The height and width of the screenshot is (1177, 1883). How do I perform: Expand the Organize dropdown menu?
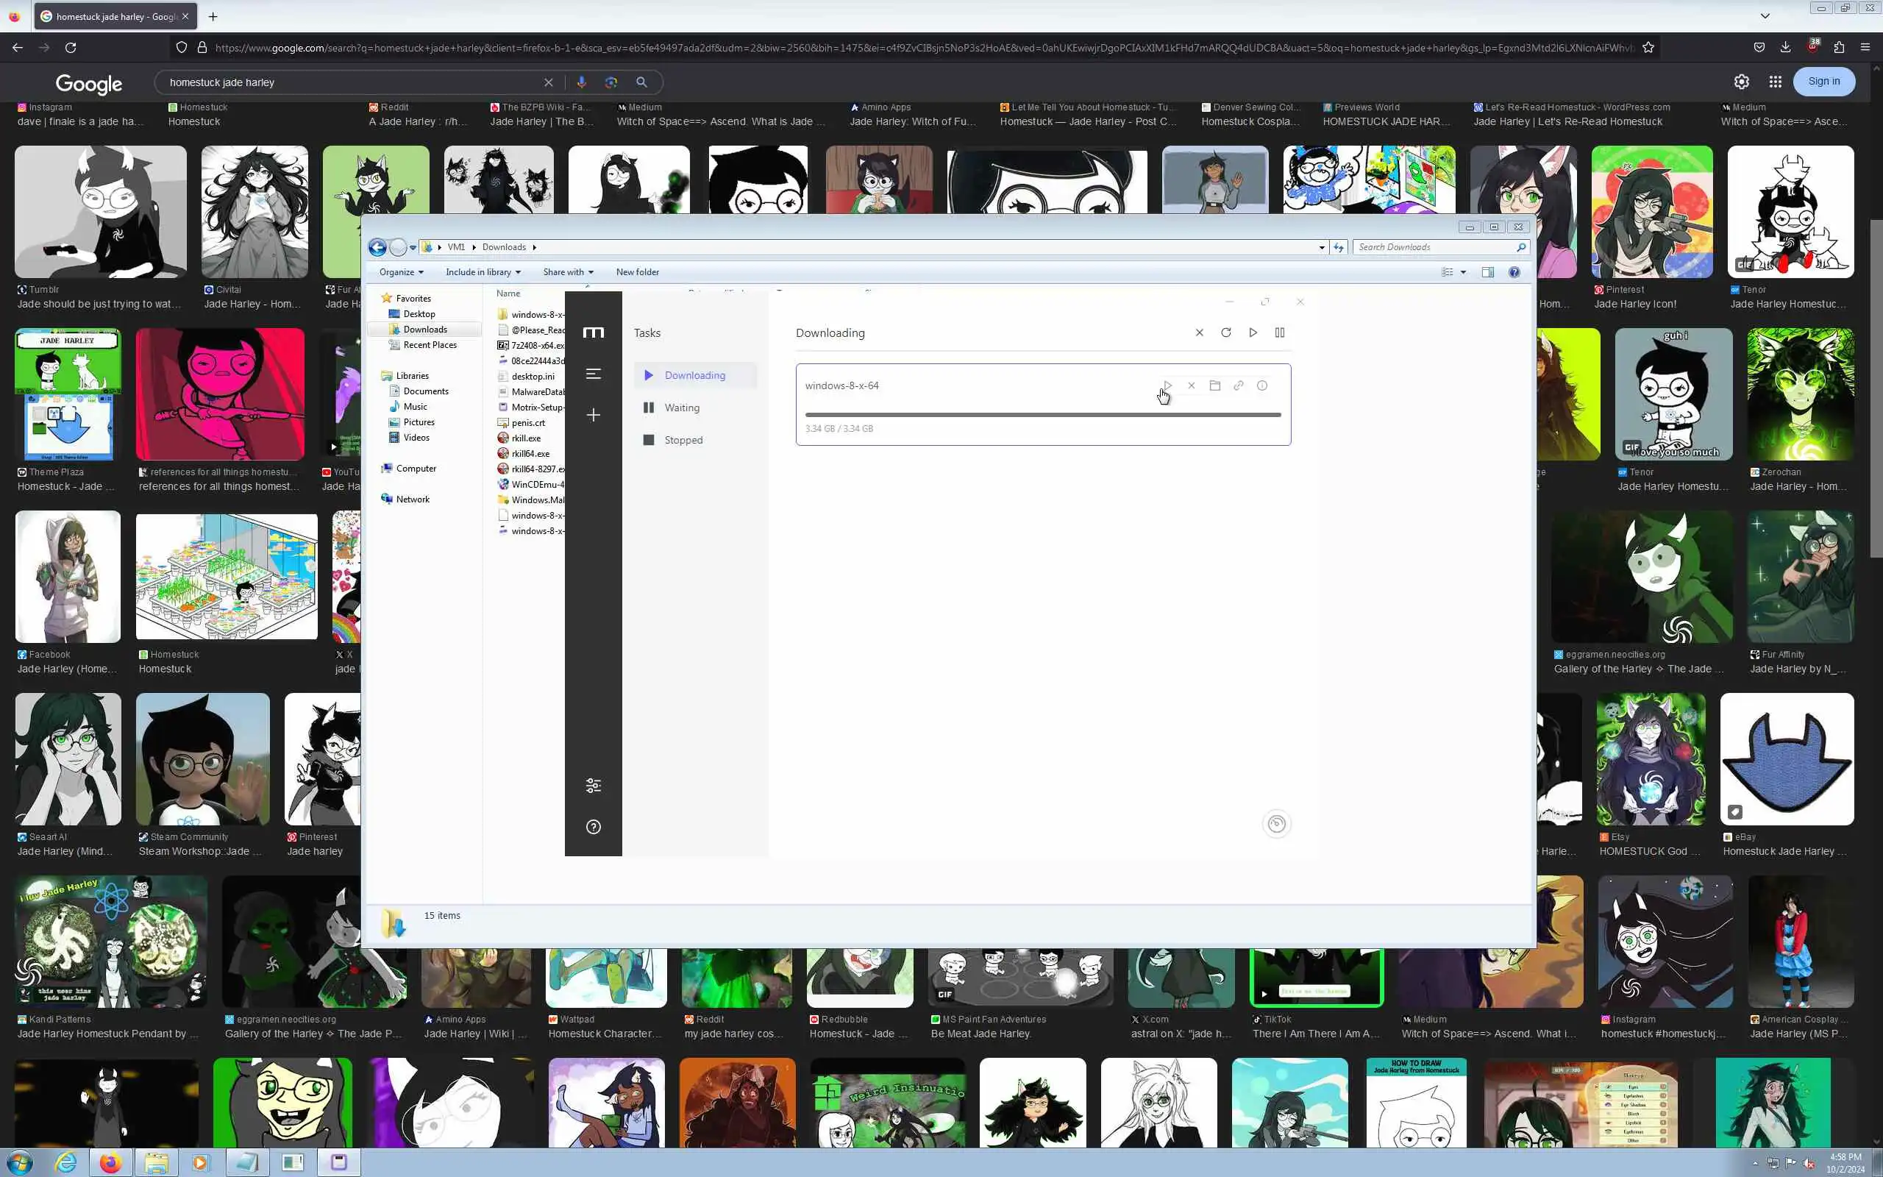401,271
